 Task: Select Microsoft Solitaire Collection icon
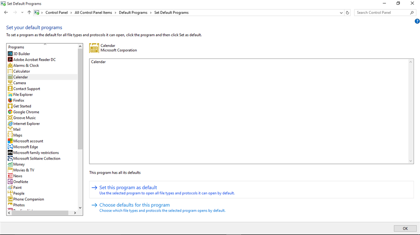[x=10, y=158]
